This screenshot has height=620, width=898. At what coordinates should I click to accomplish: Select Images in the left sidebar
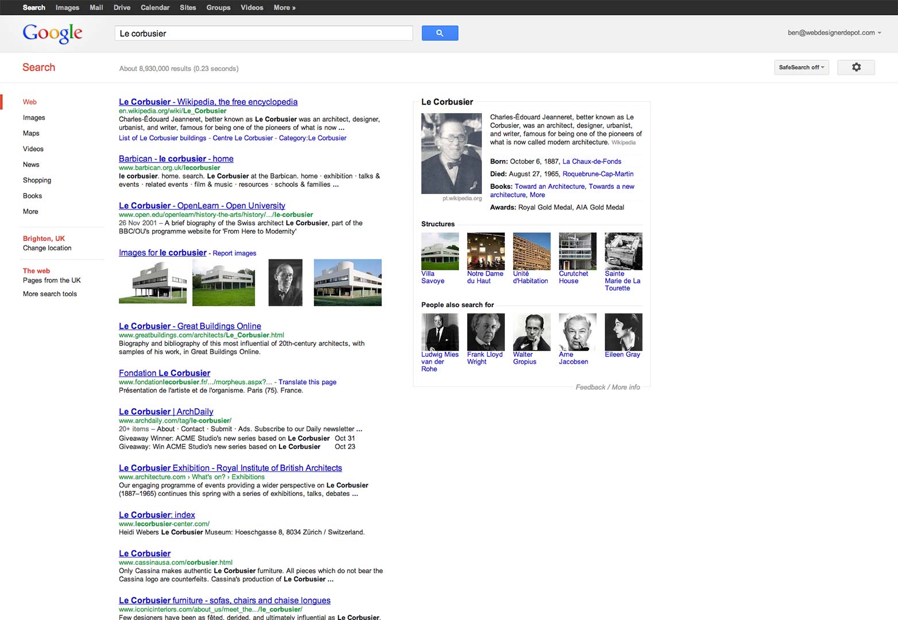[34, 118]
